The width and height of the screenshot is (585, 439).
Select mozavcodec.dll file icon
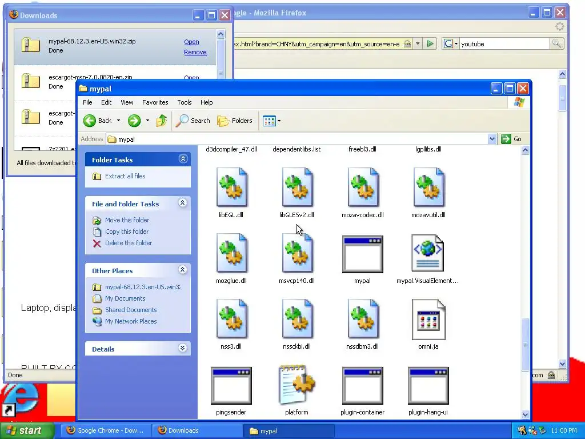[363, 187]
